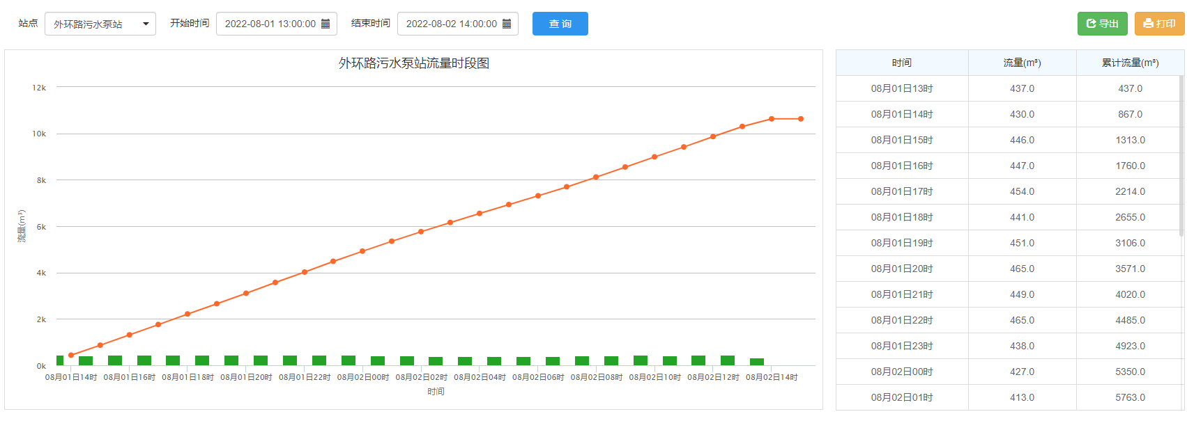Image resolution: width=1187 pixels, height=430 pixels.
Task: Click calendar icon in end time field
Action: point(507,24)
